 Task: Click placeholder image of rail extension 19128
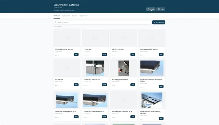point(124,100)
